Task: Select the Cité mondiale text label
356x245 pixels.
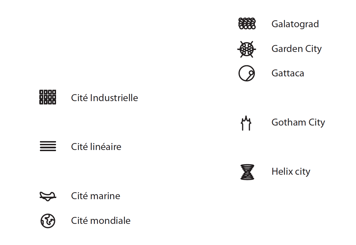Action: (101, 221)
